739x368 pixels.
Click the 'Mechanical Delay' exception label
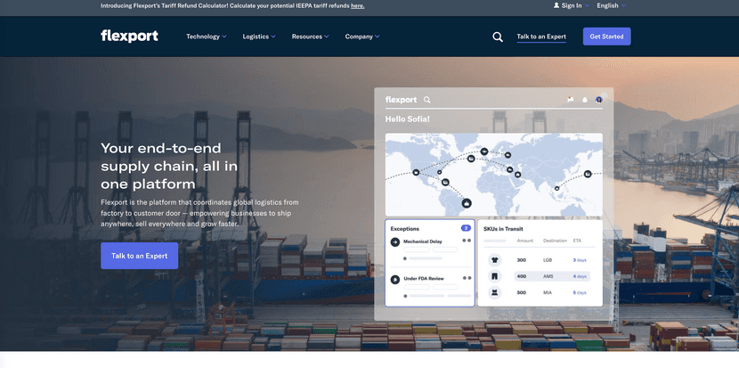point(422,241)
